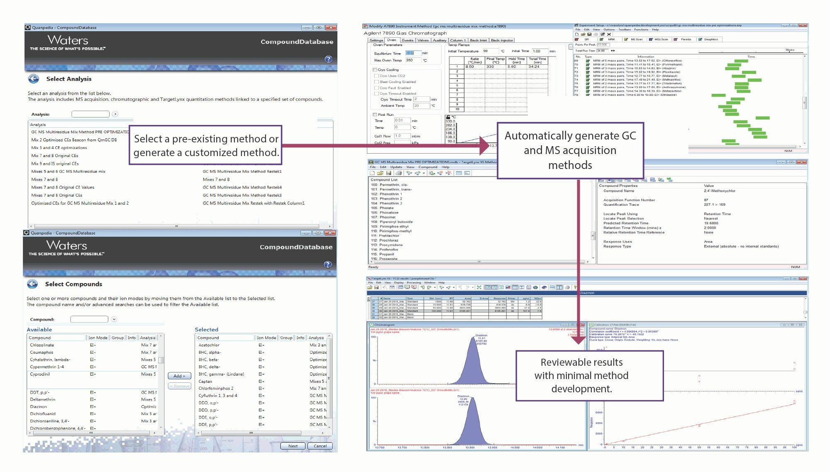The width and height of the screenshot is (830, 472).
Task: Toggle Blast Cooling Enabled checkbox
Action: tap(377, 82)
